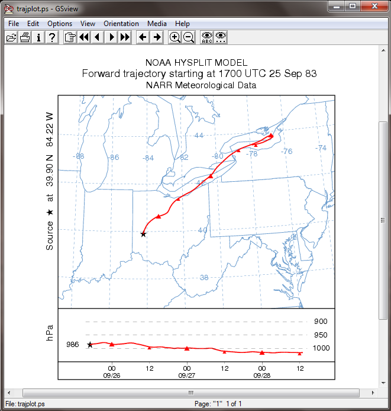Click the trajectory endpoint triangle near Lake Ontario

[271, 136]
